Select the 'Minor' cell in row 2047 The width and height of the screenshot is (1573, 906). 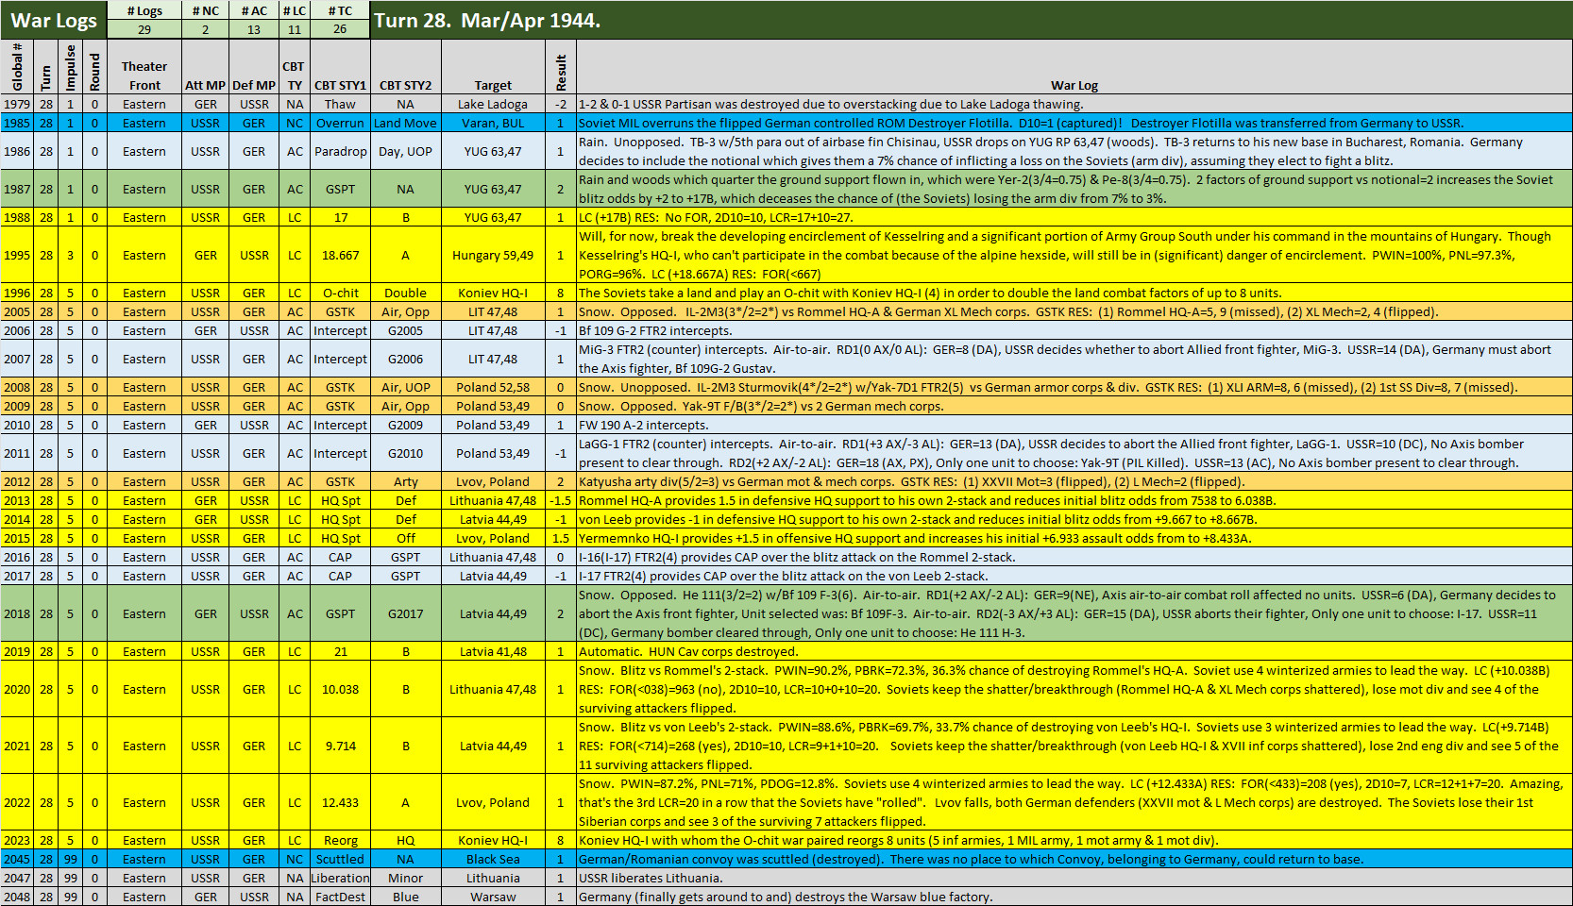coord(405,878)
